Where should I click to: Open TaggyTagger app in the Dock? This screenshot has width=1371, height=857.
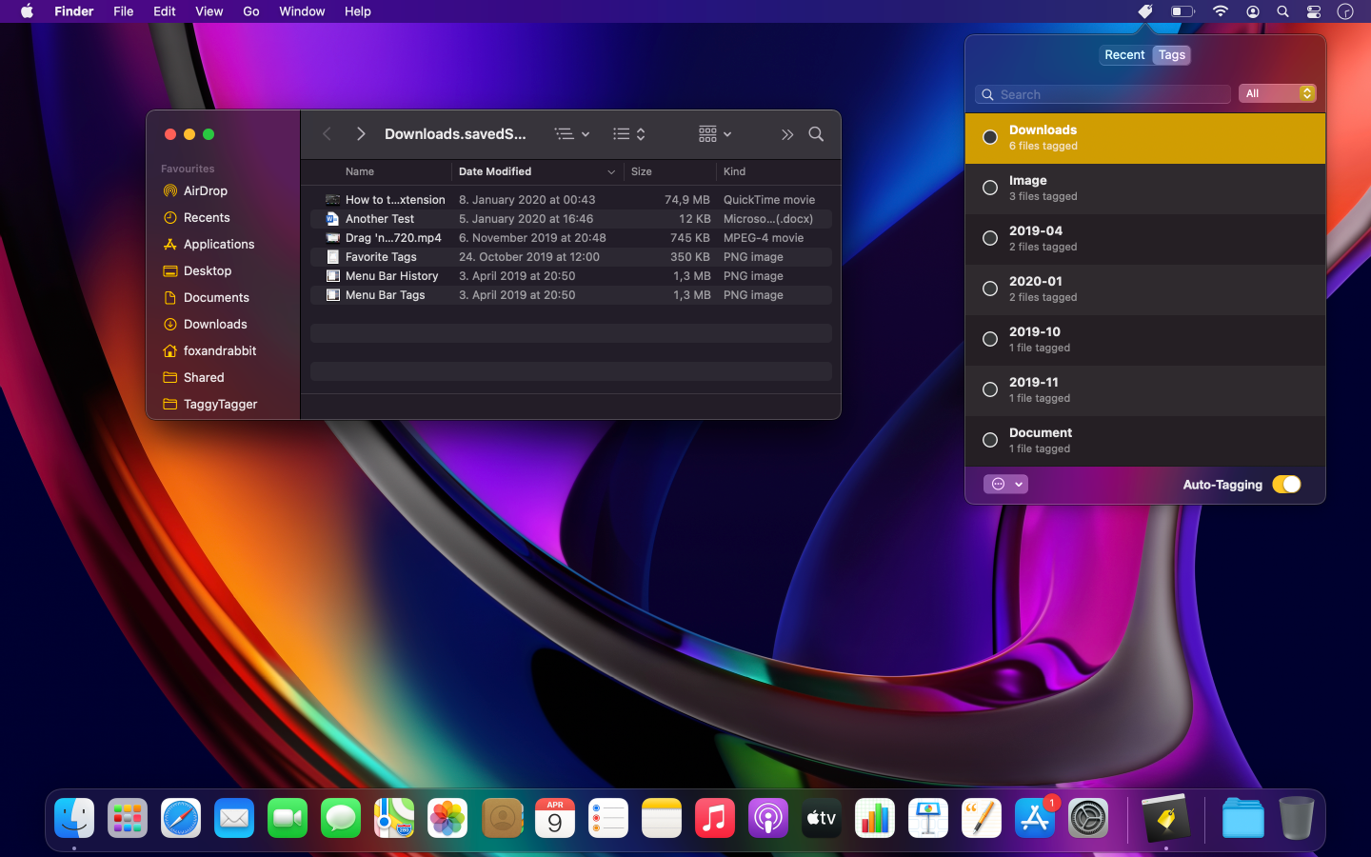click(1166, 818)
